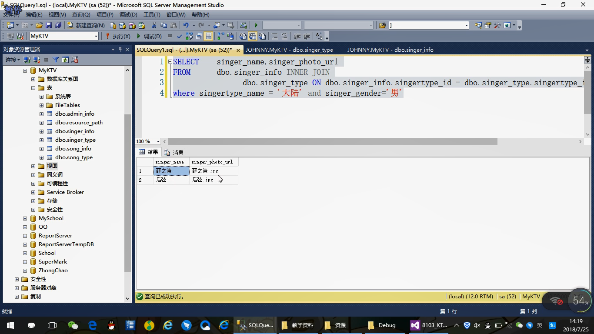Collapse the MyKTV database node

(x=25, y=70)
